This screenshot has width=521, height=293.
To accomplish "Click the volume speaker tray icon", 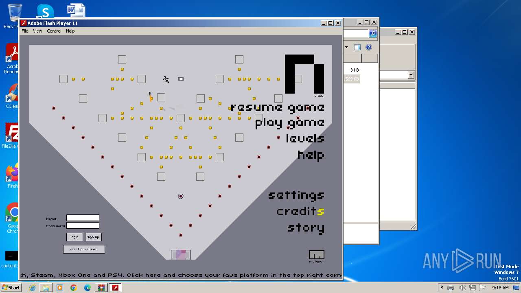I will (x=462, y=288).
